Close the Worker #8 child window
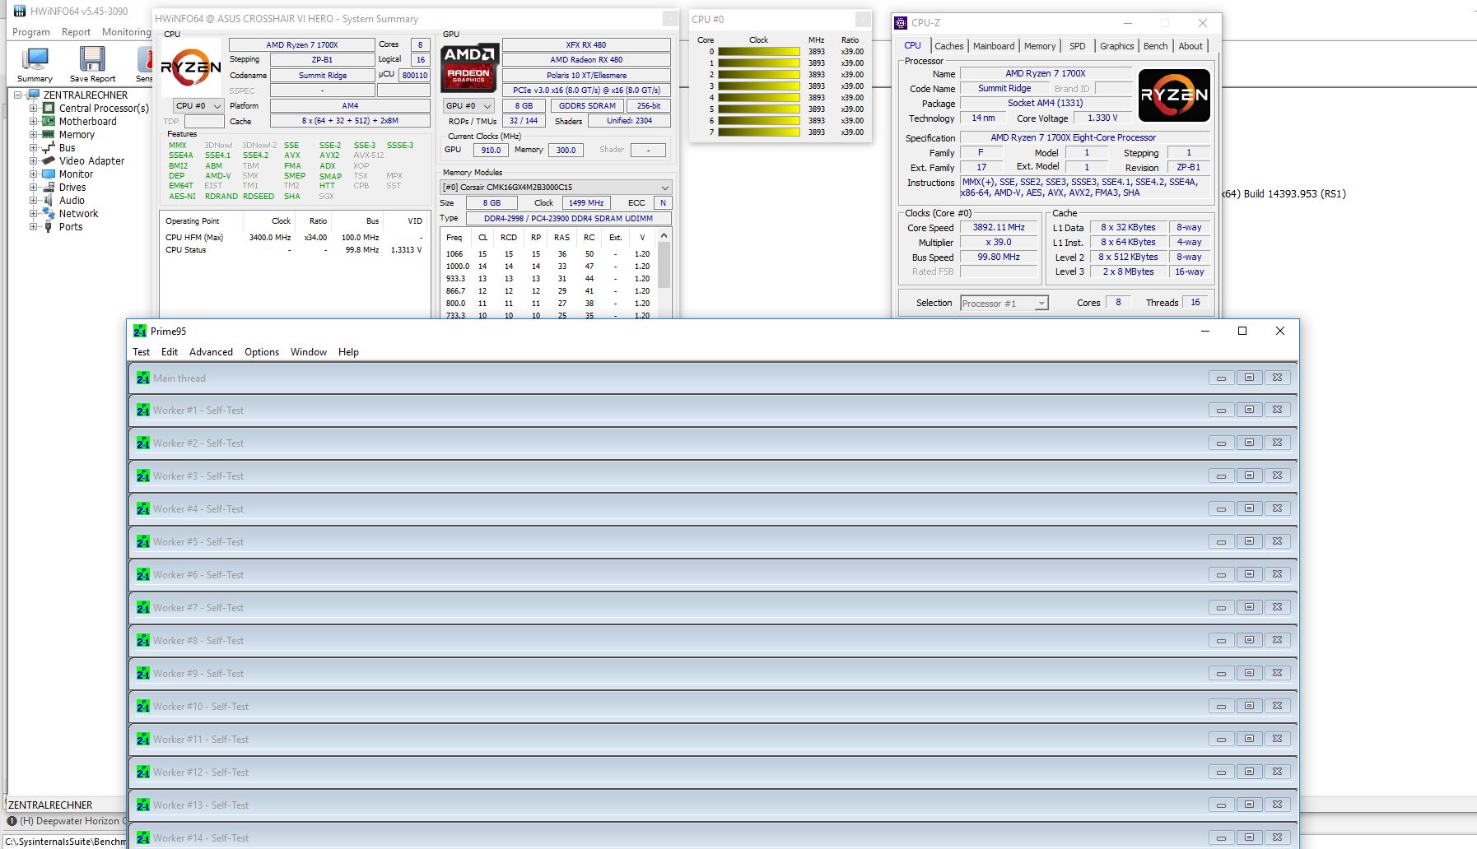This screenshot has height=849, width=1477. coord(1277,640)
